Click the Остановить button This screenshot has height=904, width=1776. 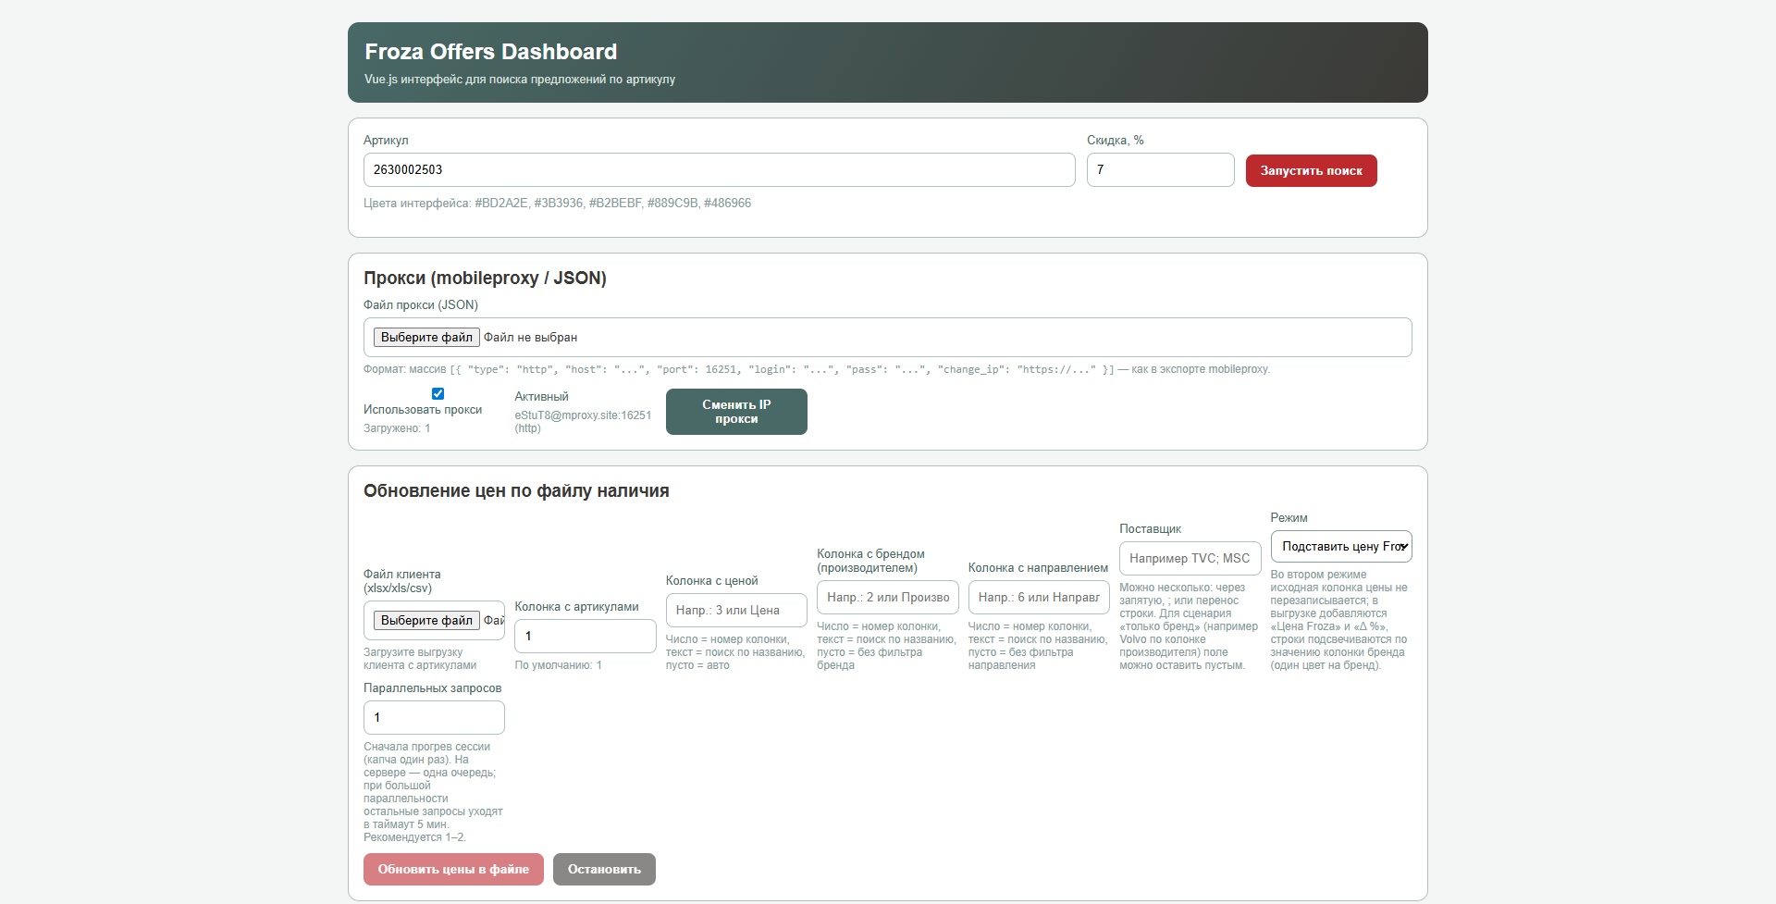[x=604, y=870]
